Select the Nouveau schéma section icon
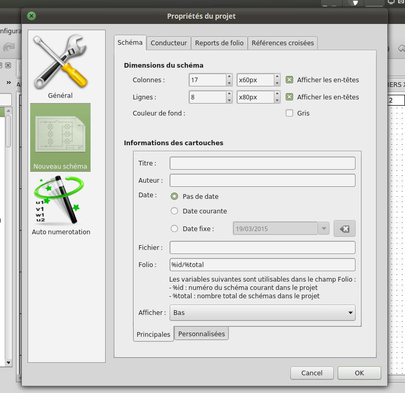Image resolution: width=405 pixels, height=393 pixels. [x=60, y=135]
